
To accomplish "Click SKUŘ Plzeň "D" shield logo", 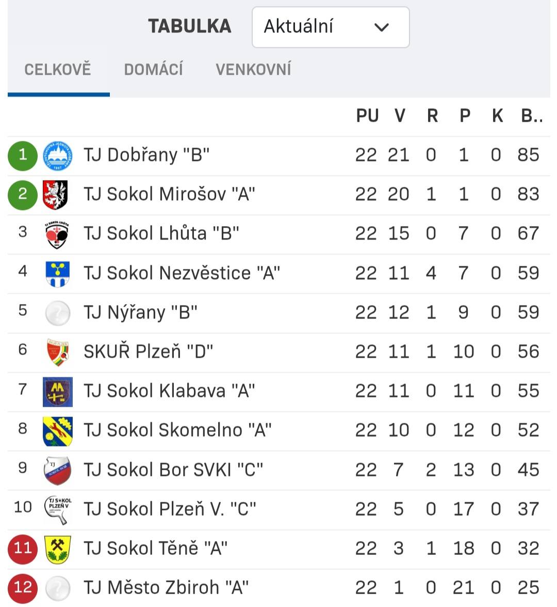I will 57,352.
